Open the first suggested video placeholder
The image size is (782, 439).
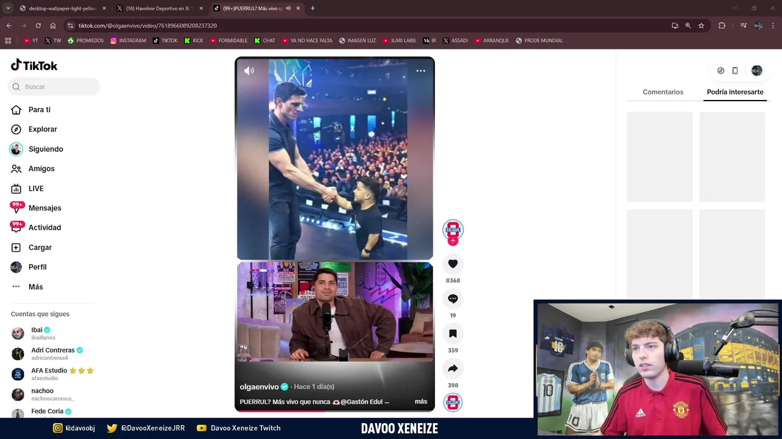660,157
